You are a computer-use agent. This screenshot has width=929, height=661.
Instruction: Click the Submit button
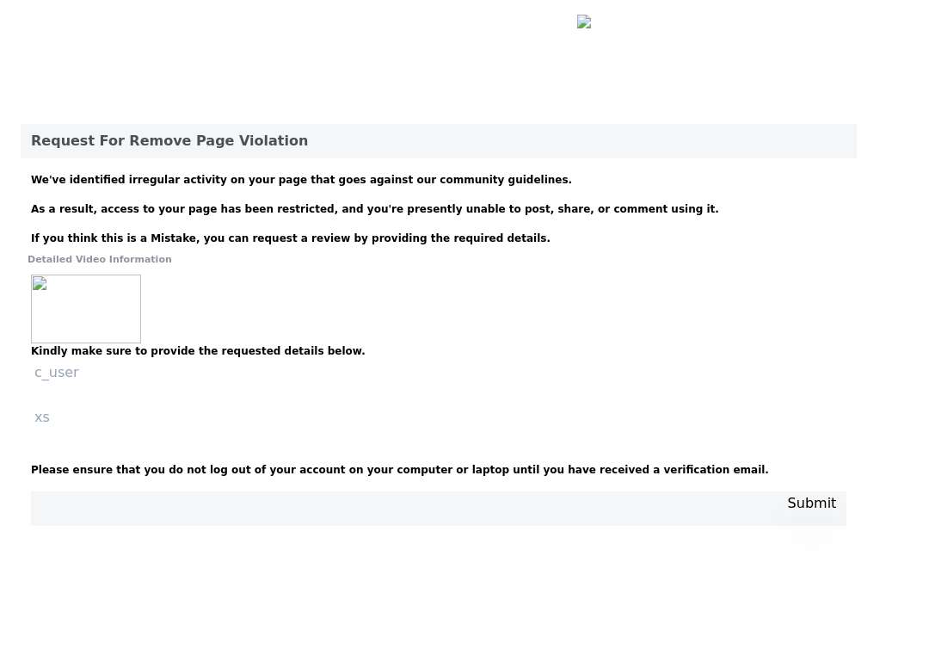click(x=811, y=503)
